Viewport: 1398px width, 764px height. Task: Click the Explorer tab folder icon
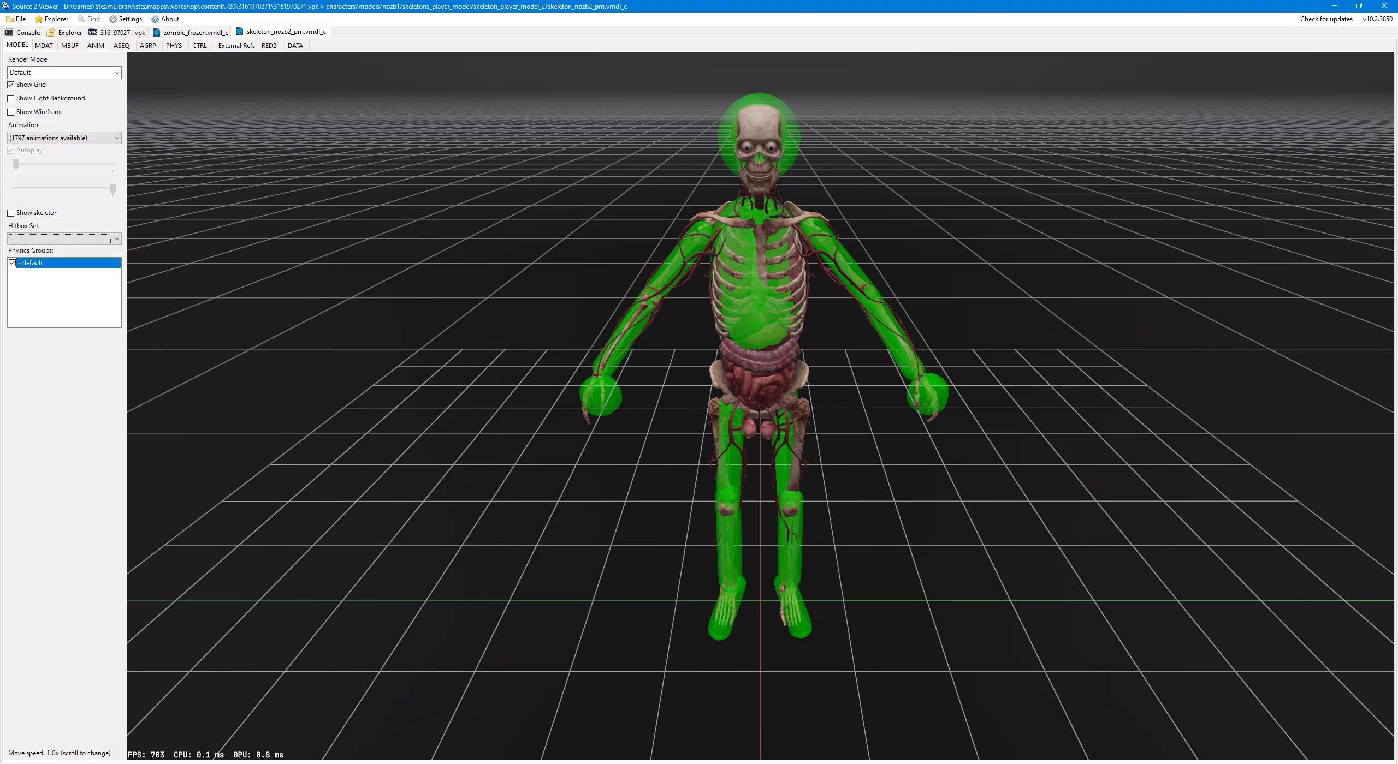[51, 33]
